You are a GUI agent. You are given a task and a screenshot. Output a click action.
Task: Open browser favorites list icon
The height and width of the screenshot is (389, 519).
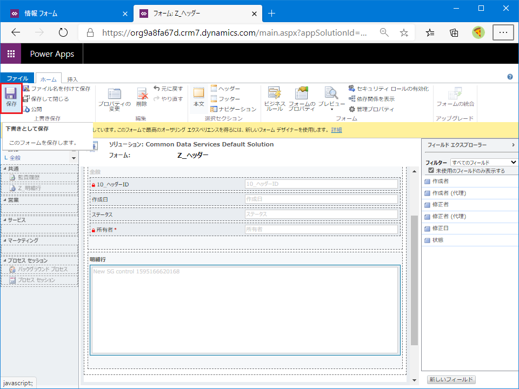tap(430, 32)
